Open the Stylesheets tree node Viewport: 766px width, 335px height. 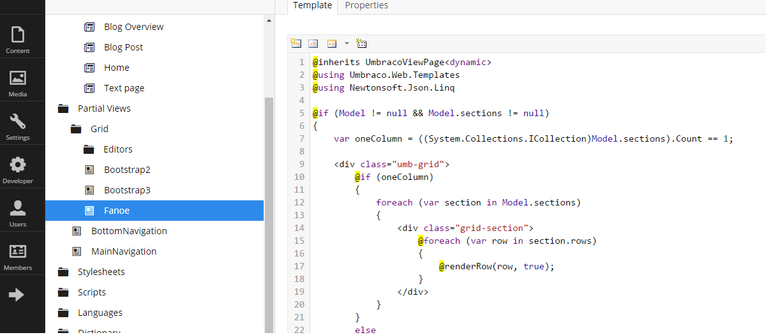101,272
